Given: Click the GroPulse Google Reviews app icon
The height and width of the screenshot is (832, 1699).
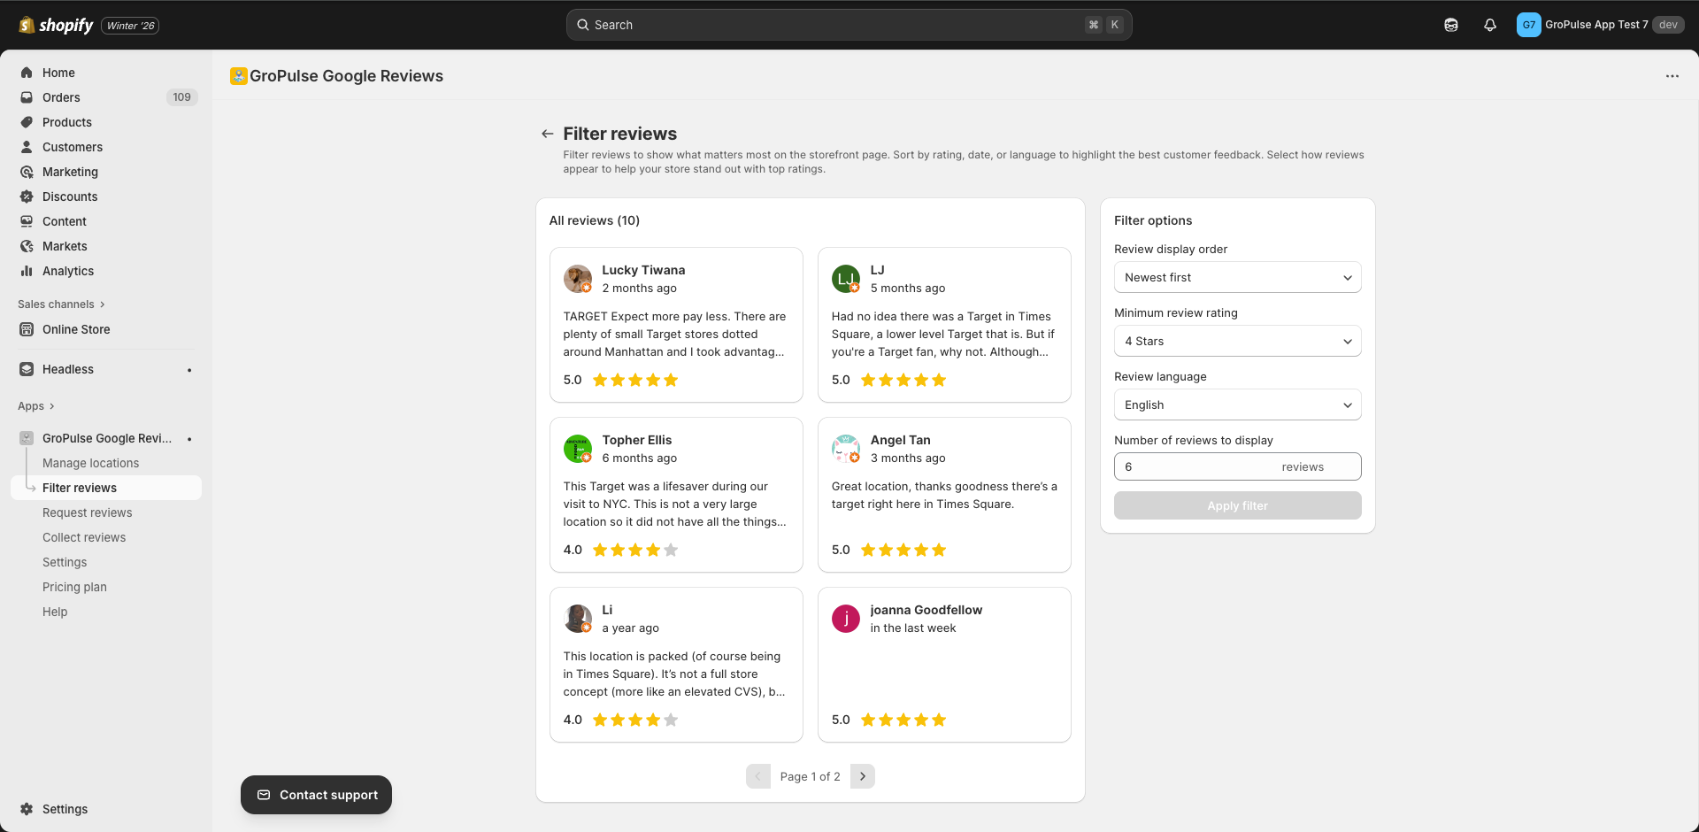Looking at the screenshot, I should pos(25,437).
